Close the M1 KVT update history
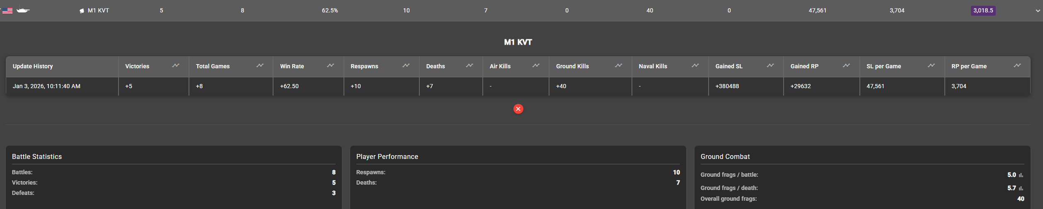Image resolution: width=1043 pixels, height=209 pixels. click(x=518, y=109)
